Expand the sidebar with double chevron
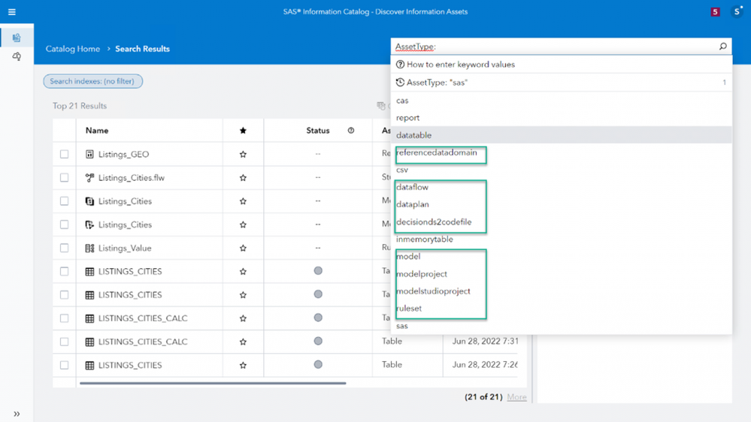The width and height of the screenshot is (751, 422). pyautogui.click(x=17, y=414)
